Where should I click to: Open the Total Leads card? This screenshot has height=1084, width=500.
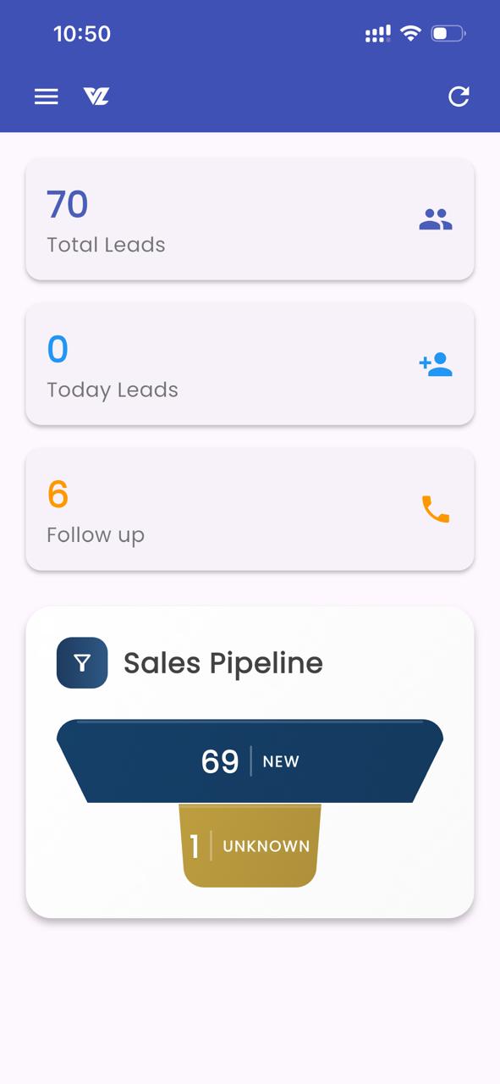click(250, 218)
